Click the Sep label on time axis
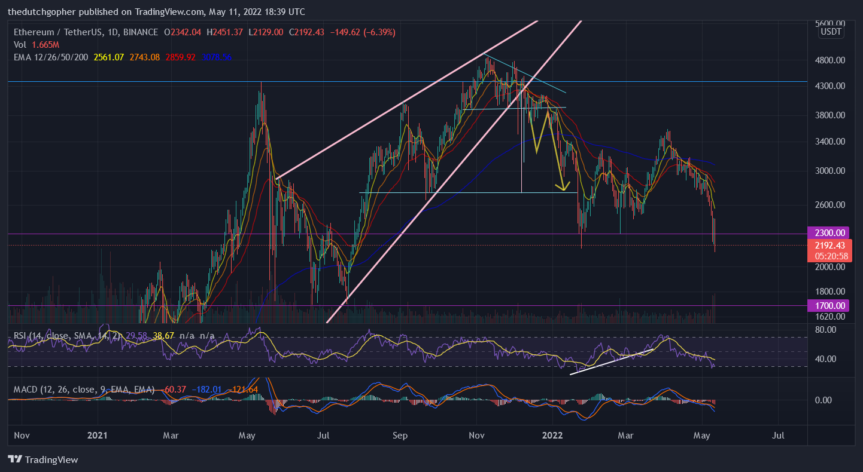 (400, 436)
